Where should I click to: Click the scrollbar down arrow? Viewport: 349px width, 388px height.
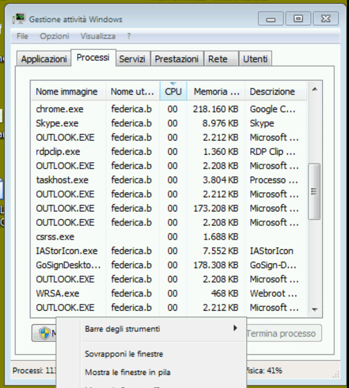pyautogui.click(x=314, y=310)
